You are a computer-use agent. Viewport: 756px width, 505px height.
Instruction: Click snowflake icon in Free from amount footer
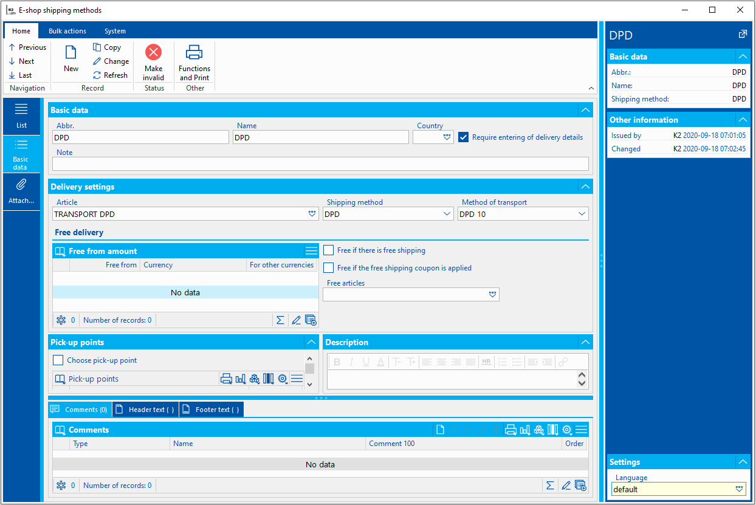(61, 320)
